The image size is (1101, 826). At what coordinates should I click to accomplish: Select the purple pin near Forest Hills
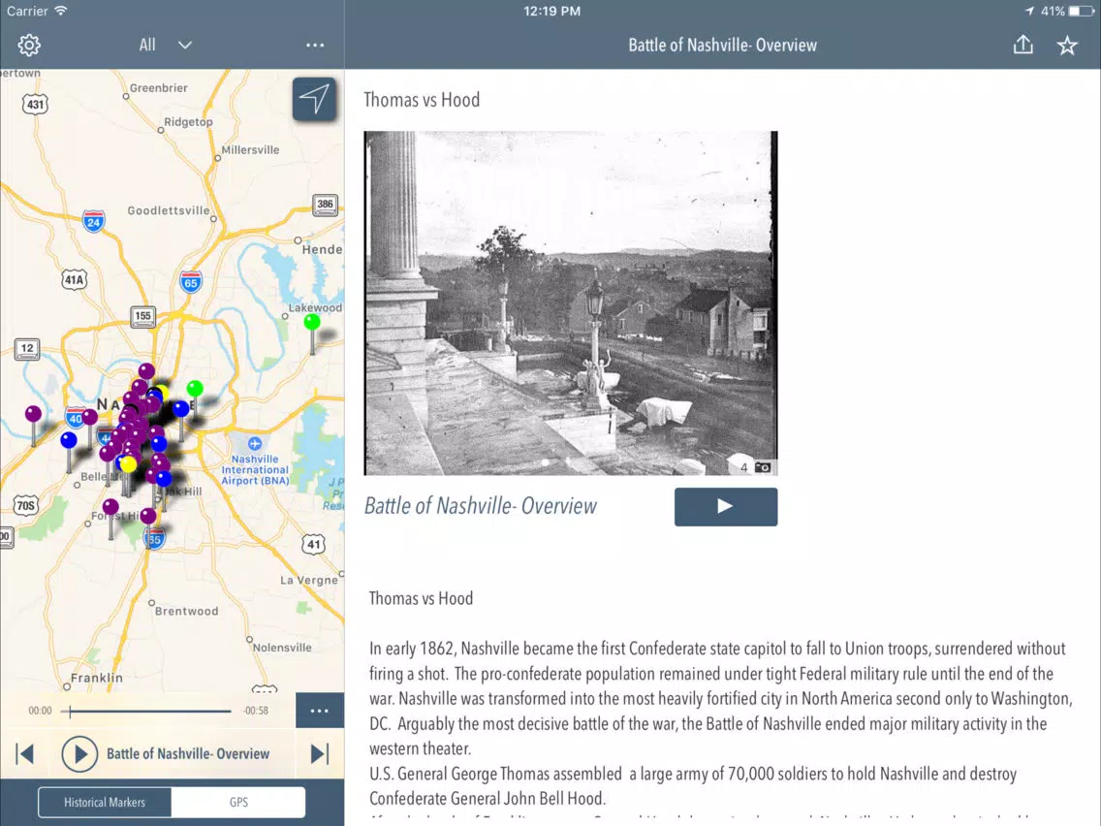[110, 508]
